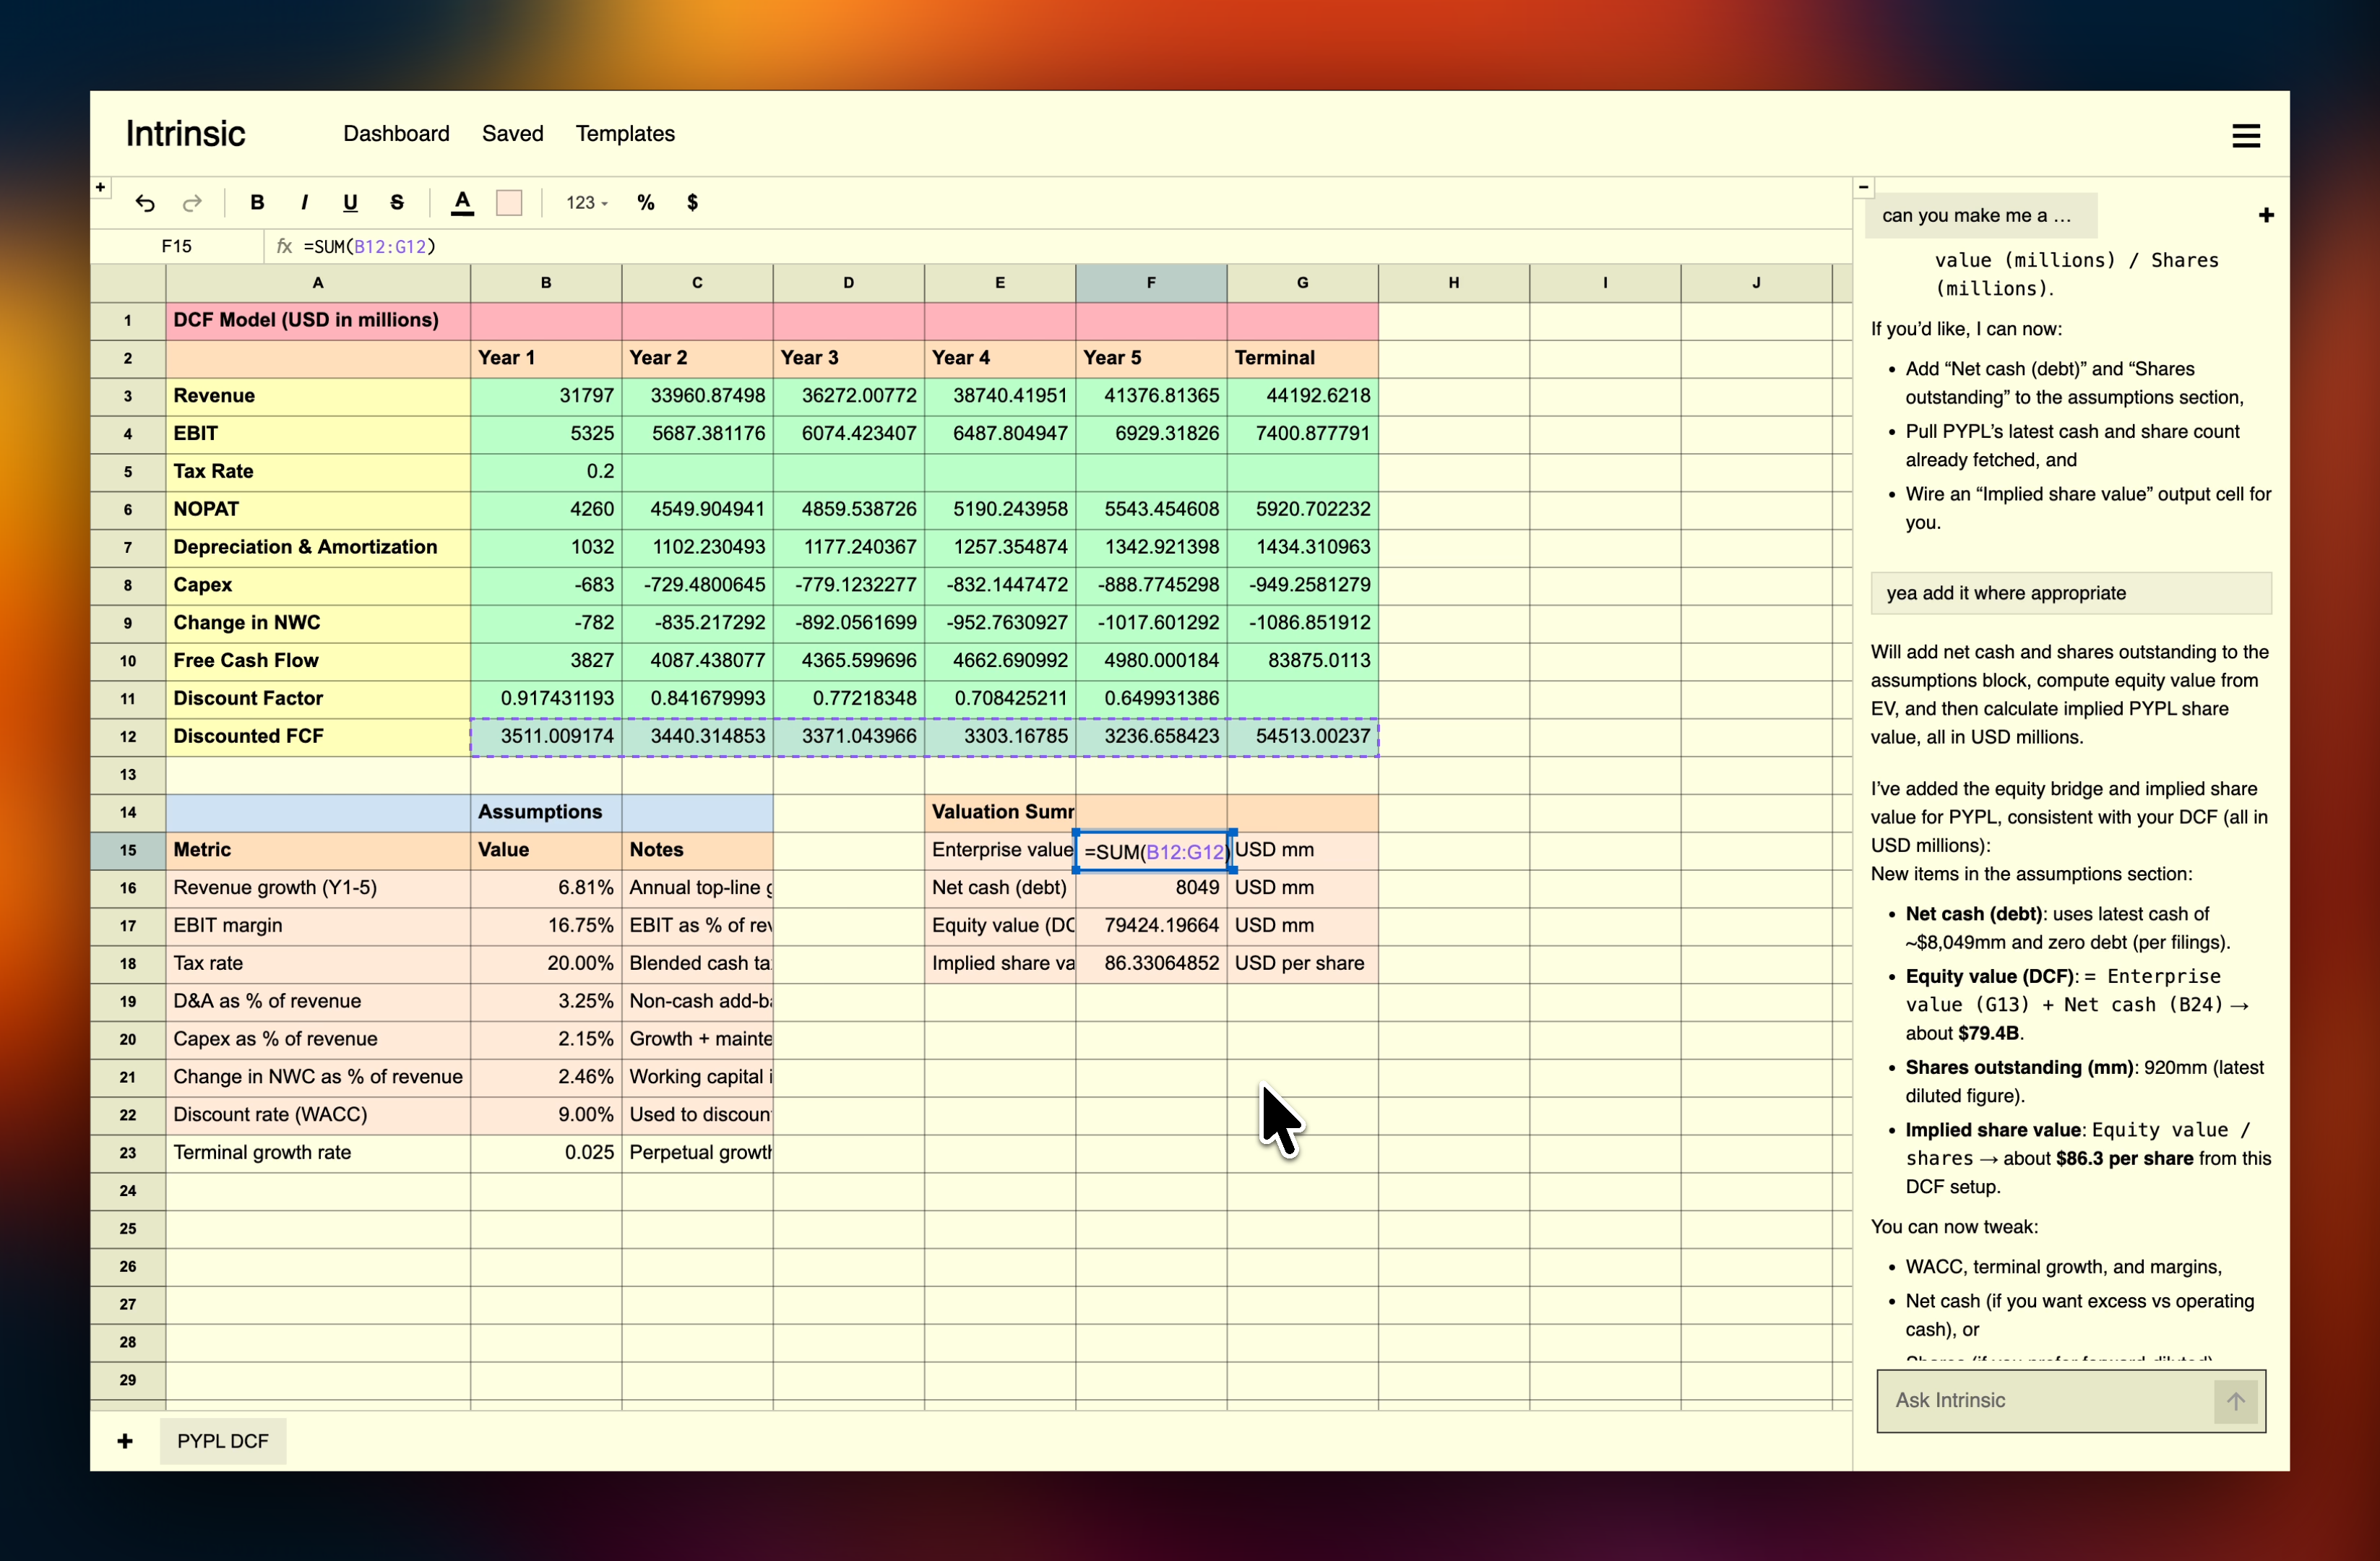
Task: Collapse the chat panel with minus
Action: pos(1864,187)
